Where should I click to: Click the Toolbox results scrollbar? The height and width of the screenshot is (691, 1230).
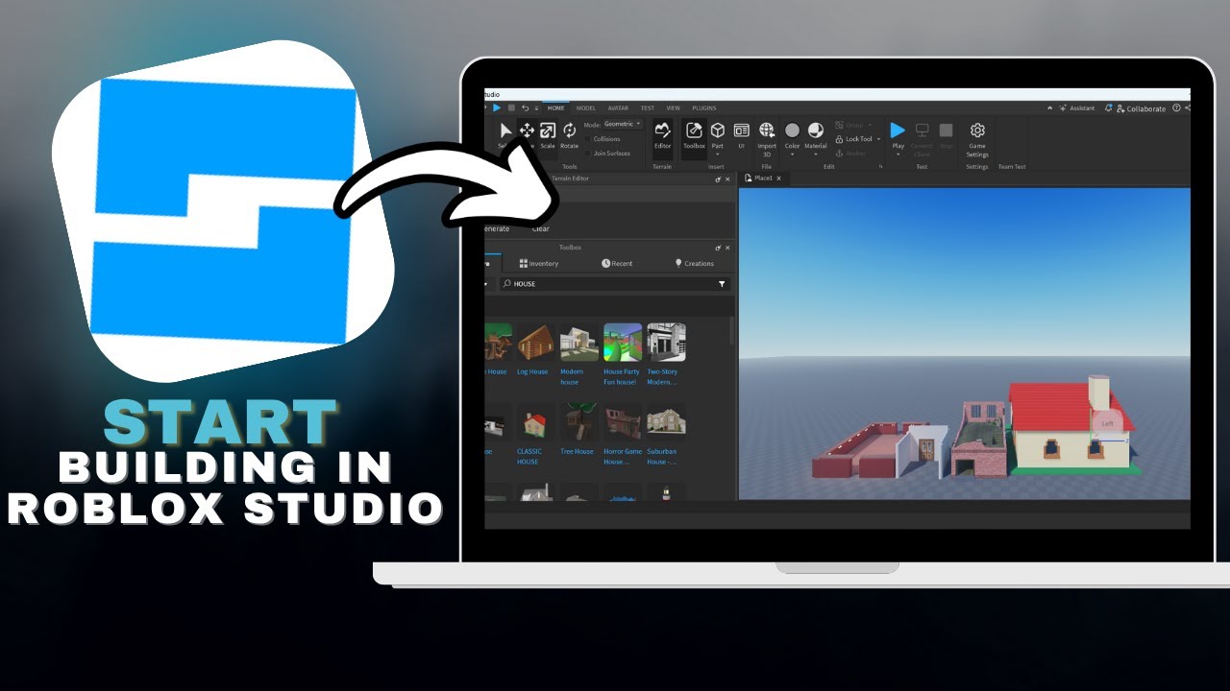pos(732,329)
